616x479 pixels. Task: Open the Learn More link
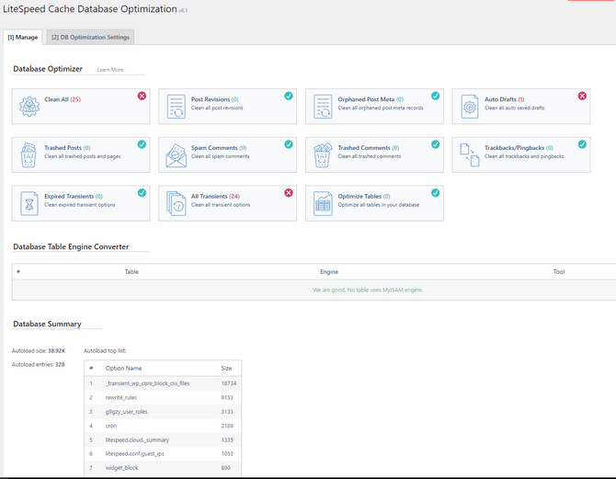(110, 70)
